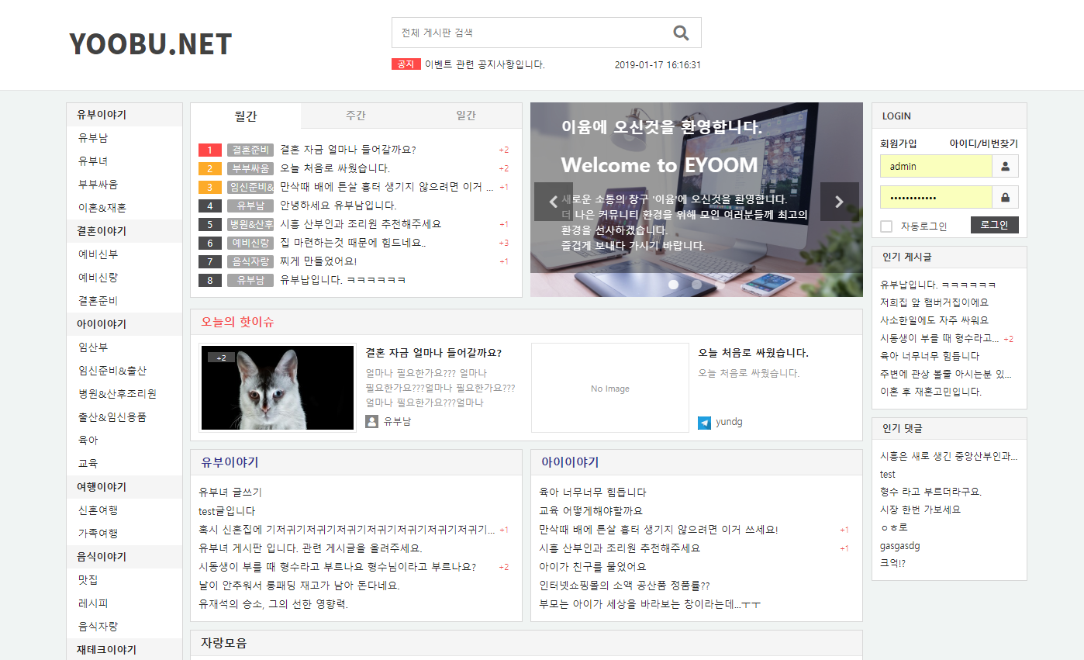Switch to the 주간 ranking tab

click(x=356, y=116)
